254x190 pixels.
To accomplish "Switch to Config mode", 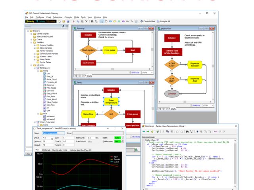I will [x=31, y=21].
